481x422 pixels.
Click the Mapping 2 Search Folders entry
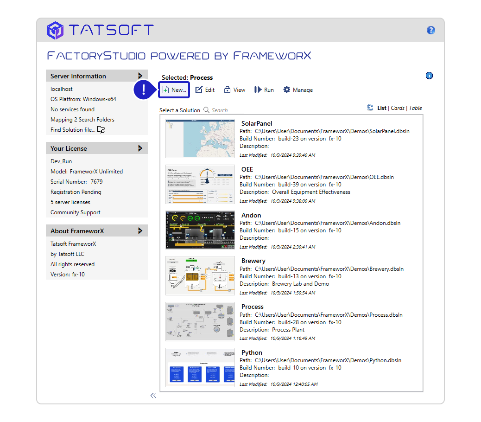pyautogui.click(x=82, y=120)
